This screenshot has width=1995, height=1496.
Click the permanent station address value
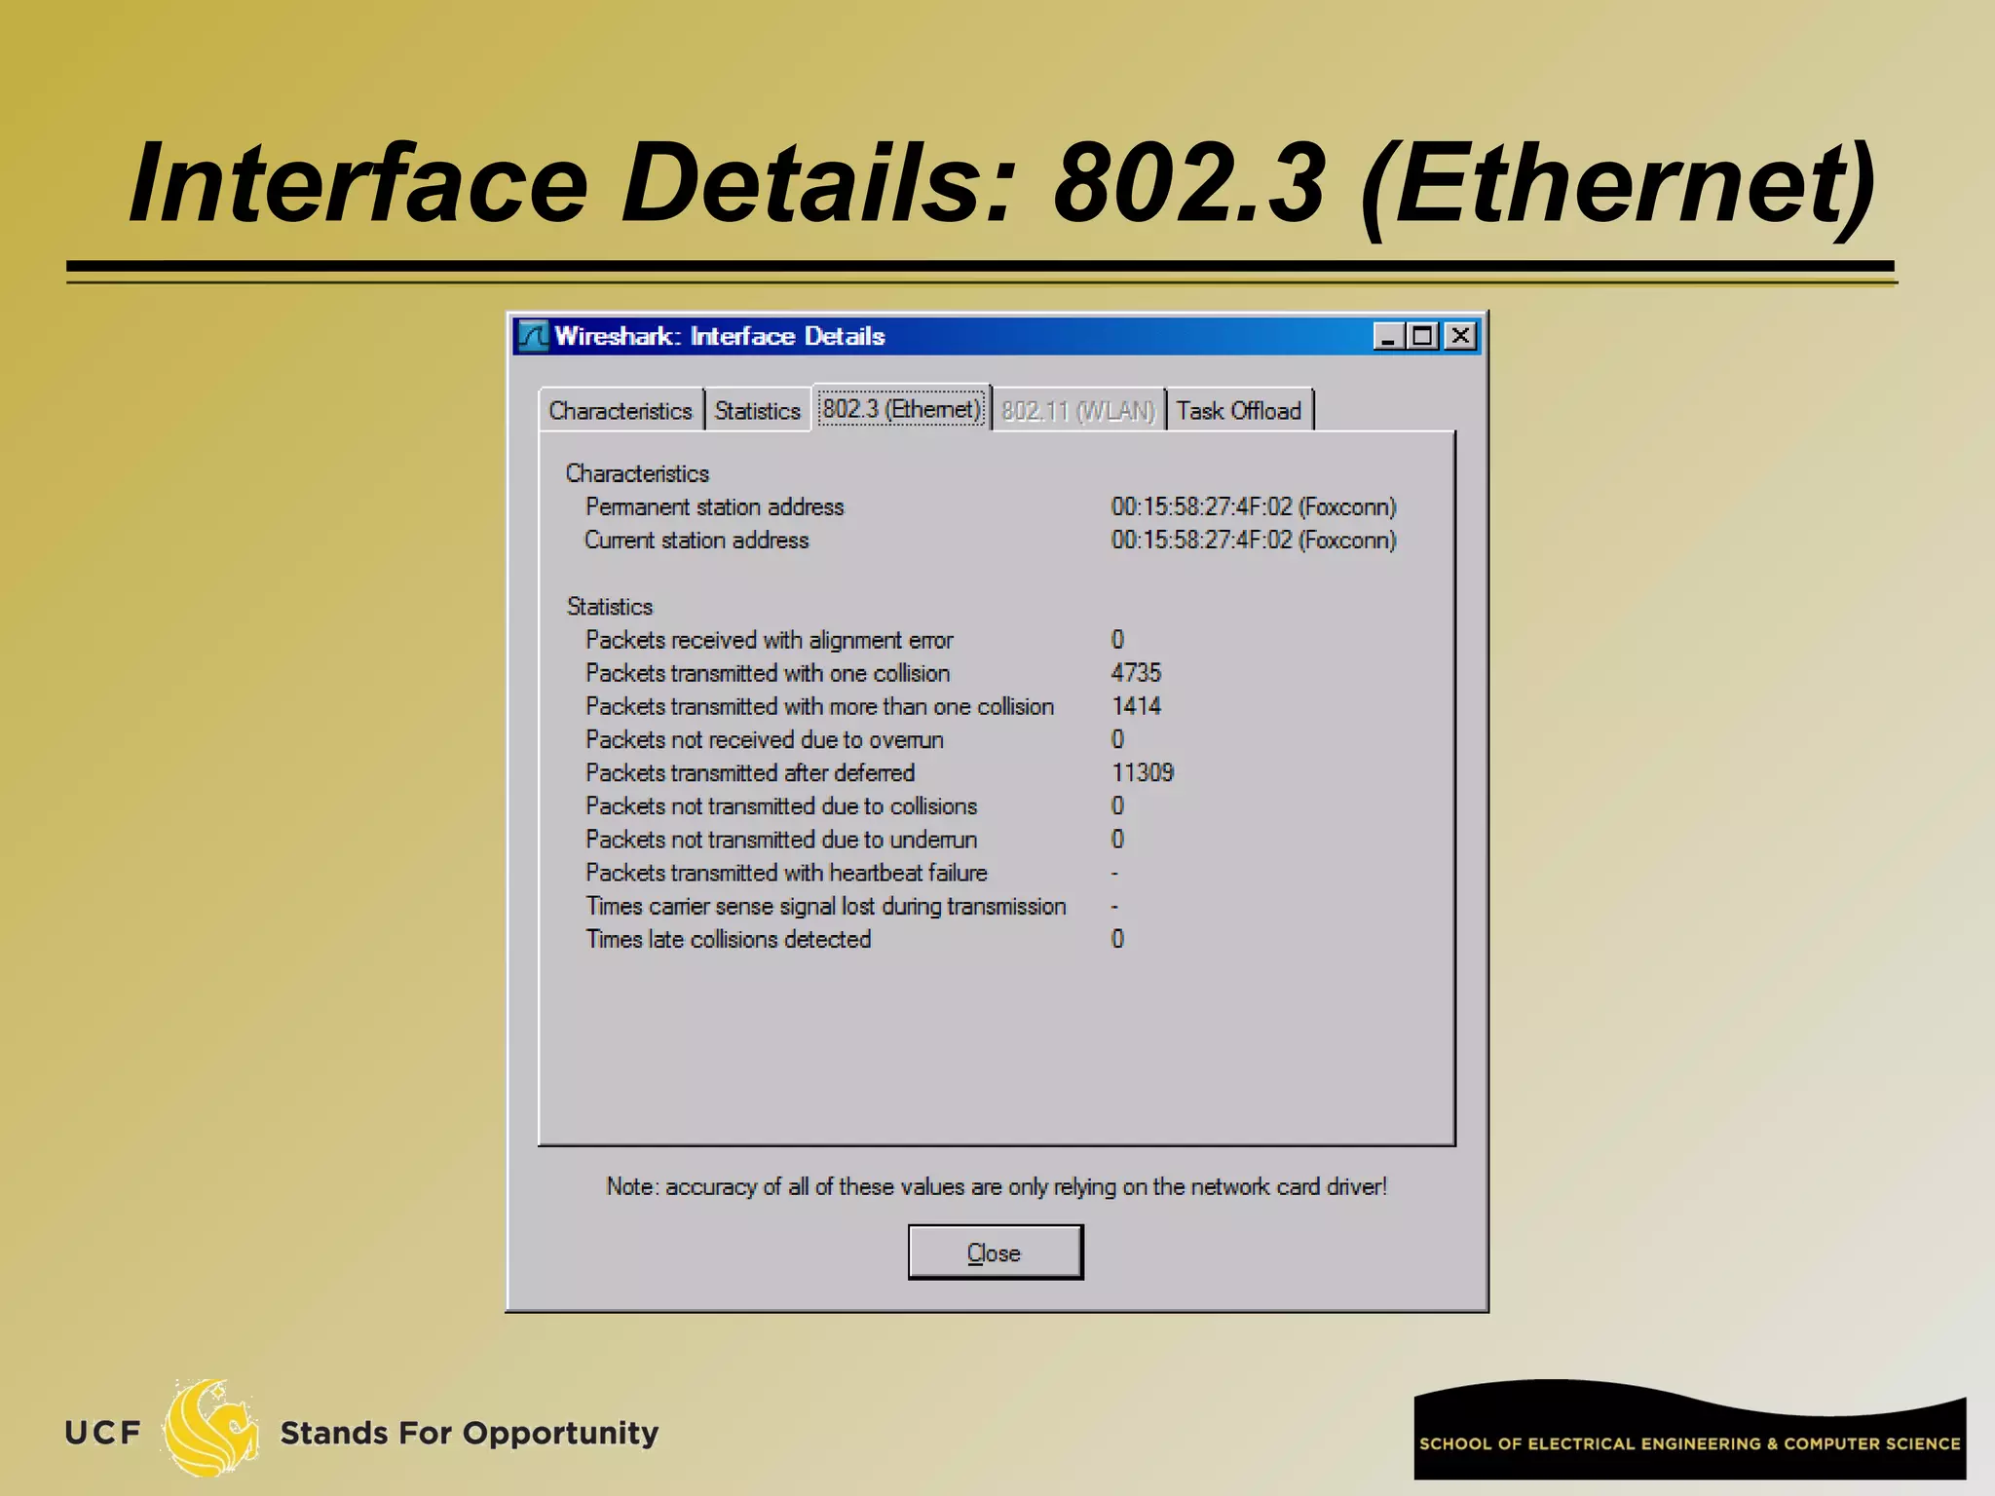(1254, 506)
